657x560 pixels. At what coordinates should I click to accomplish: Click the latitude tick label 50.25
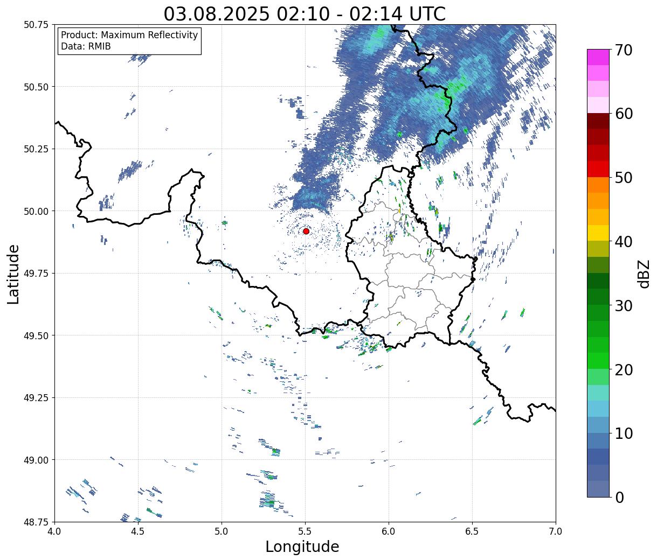click(36, 149)
